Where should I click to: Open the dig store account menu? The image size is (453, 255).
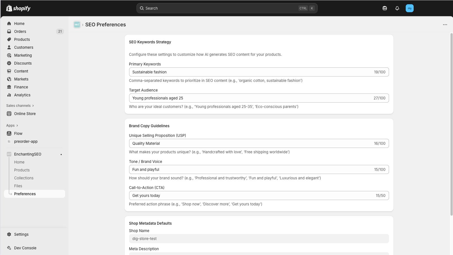409,8
